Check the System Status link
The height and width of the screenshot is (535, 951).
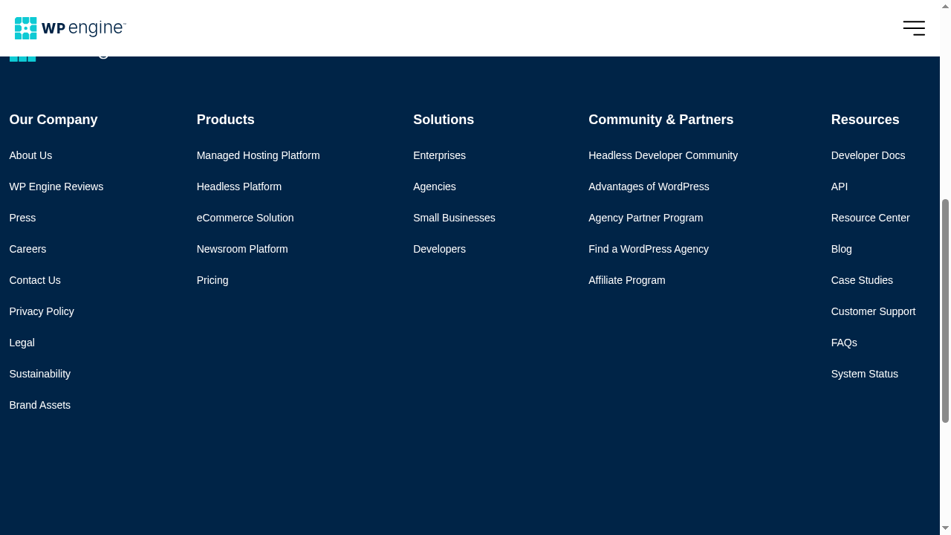pyautogui.click(x=864, y=374)
